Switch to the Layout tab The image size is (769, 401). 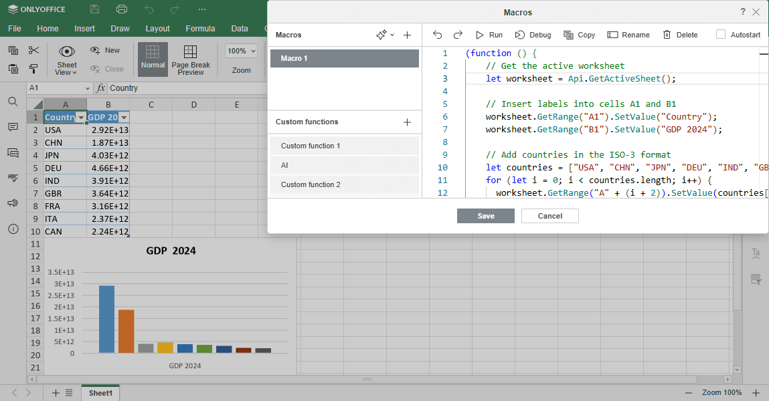click(157, 28)
